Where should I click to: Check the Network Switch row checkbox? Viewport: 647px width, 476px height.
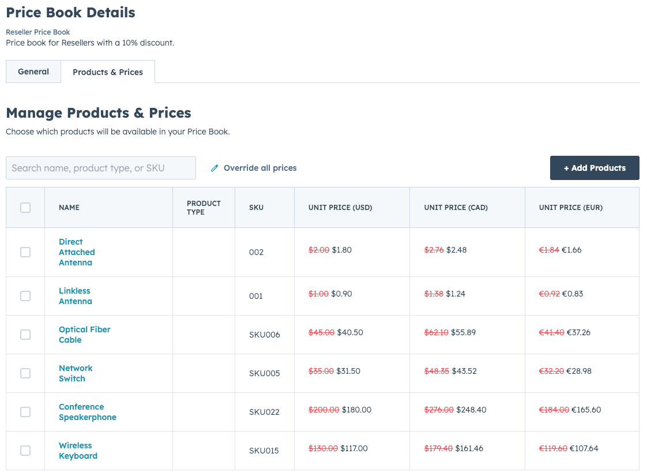[25, 373]
